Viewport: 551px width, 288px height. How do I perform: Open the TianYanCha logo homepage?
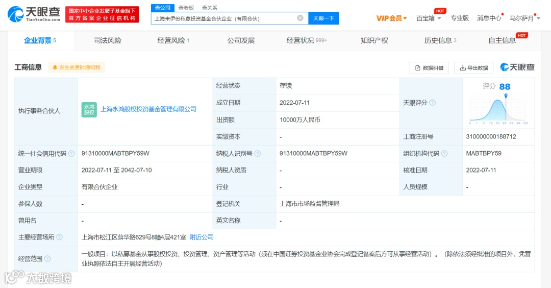pos(34,14)
